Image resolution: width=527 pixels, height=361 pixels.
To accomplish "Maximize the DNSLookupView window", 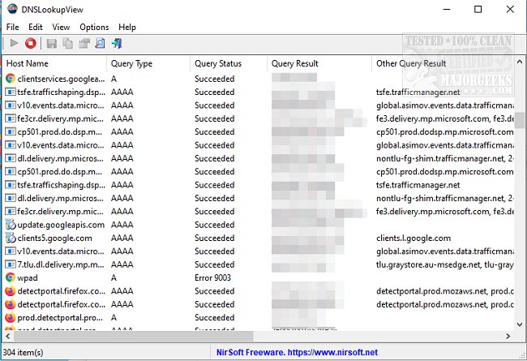I will 478,9.
